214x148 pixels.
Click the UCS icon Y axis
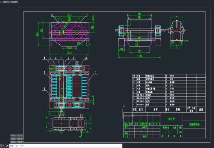point(124,107)
